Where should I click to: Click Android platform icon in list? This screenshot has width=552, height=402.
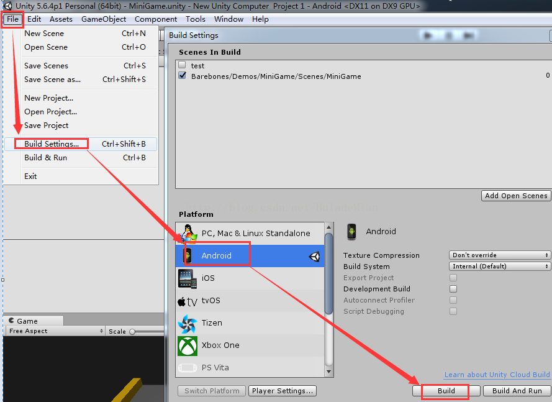(188, 256)
